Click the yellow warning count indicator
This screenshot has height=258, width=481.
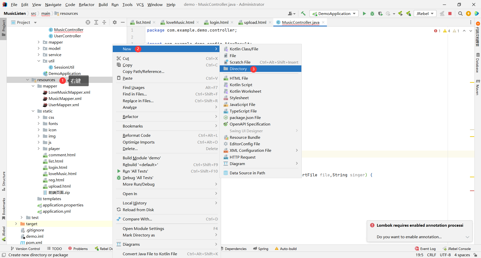coord(447,31)
